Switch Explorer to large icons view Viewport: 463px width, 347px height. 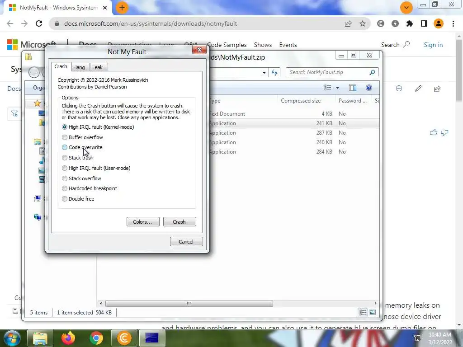pyautogui.click(x=373, y=313)
